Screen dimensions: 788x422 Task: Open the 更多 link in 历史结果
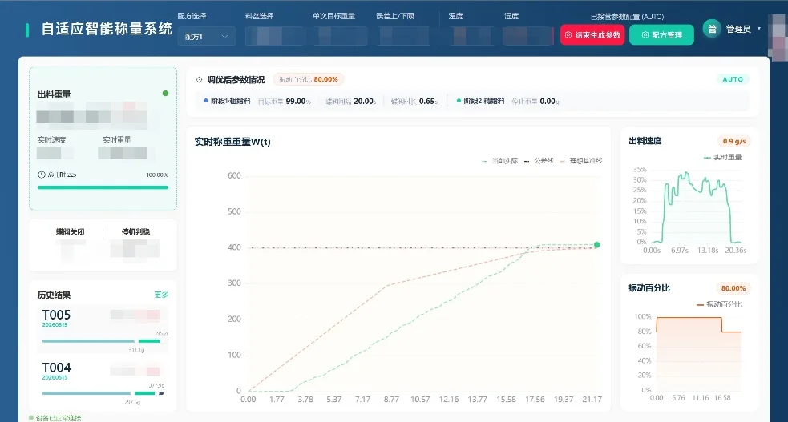(x=161, y=295)
